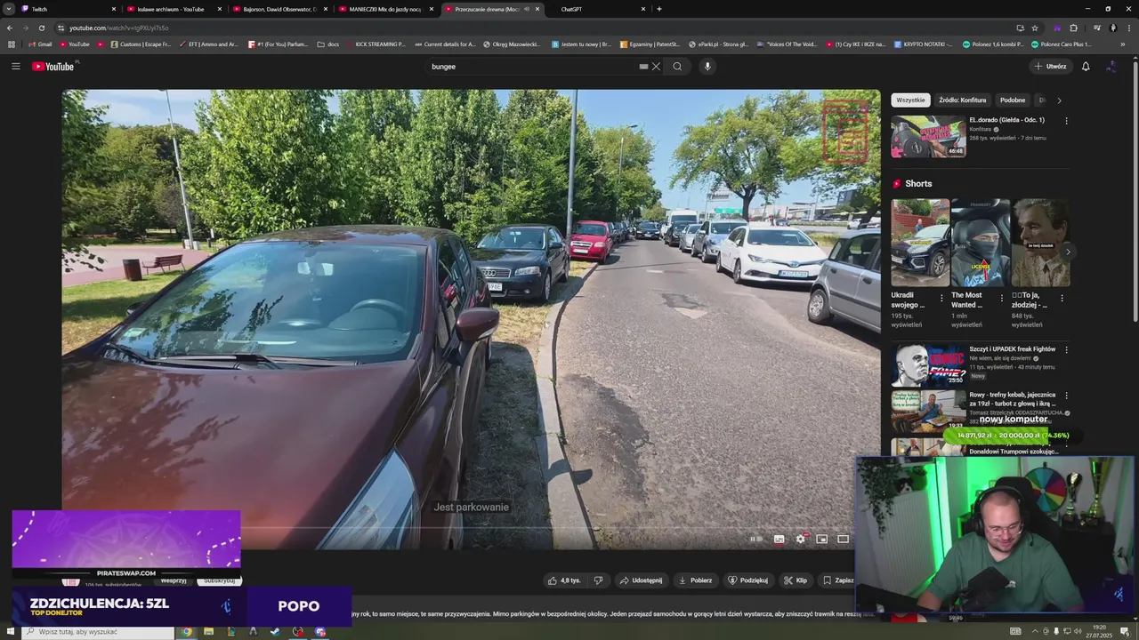Open the on-screen keyboard icon in search
The height and width of the screenshot is (640, 1139).
[643, 66]
